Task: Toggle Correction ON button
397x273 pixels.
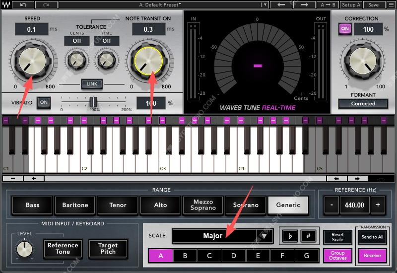Action: [x=345, y=29]
